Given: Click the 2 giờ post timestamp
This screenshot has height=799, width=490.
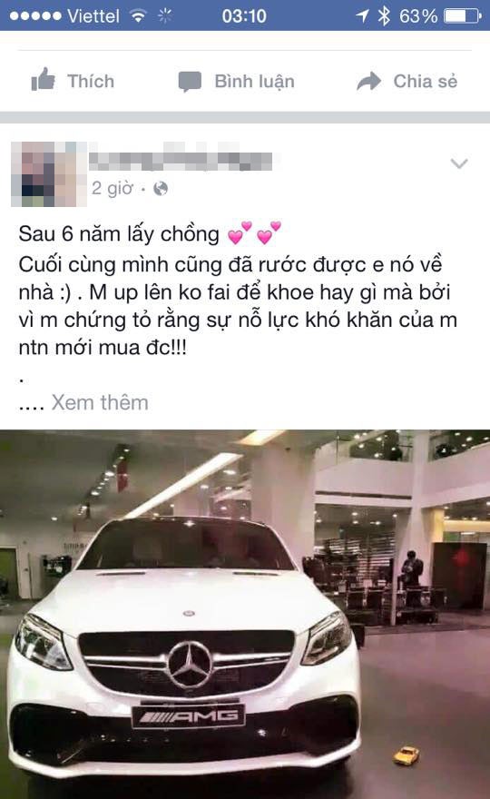Looking at the screenshot, I should (x=112, y=189).
